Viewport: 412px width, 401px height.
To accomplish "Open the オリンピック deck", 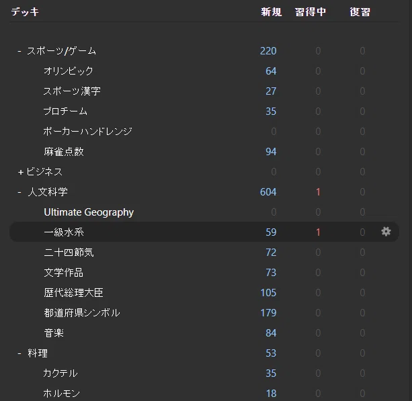I will click(x=69, y=71).
